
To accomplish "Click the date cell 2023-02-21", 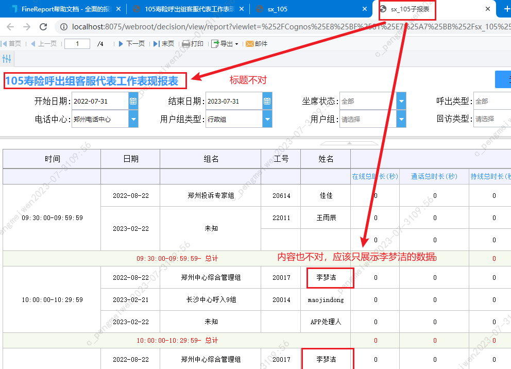I will click(x=131, y=300).
